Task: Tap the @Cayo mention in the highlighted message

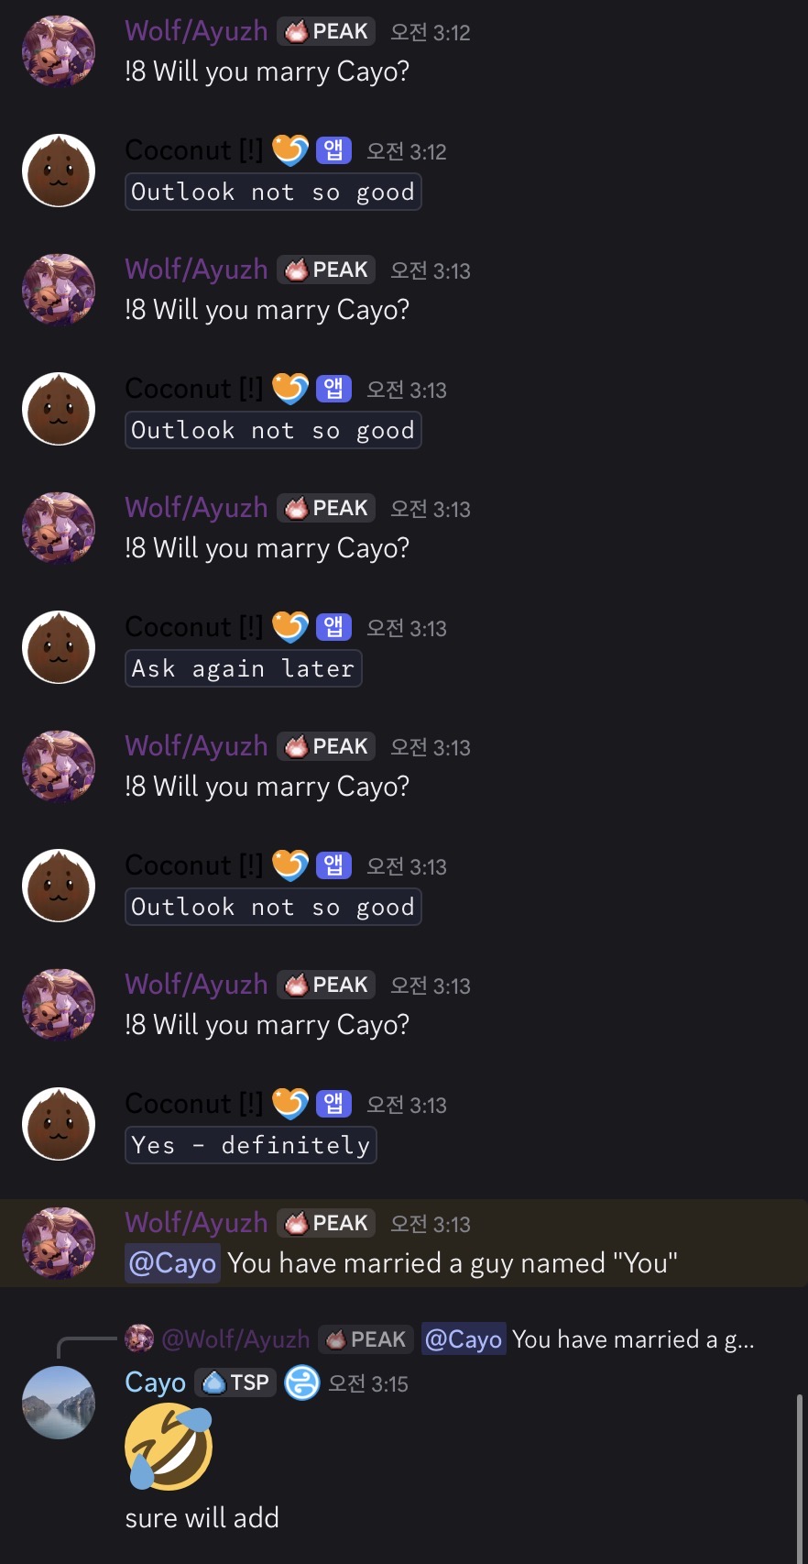Action: [x=172, y=1263]
